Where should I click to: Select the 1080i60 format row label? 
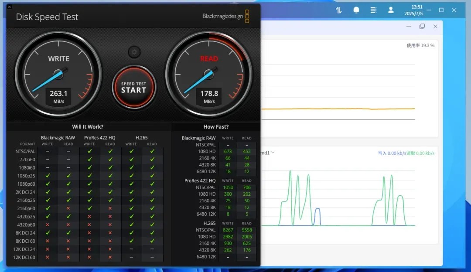(x=27, y=167)
